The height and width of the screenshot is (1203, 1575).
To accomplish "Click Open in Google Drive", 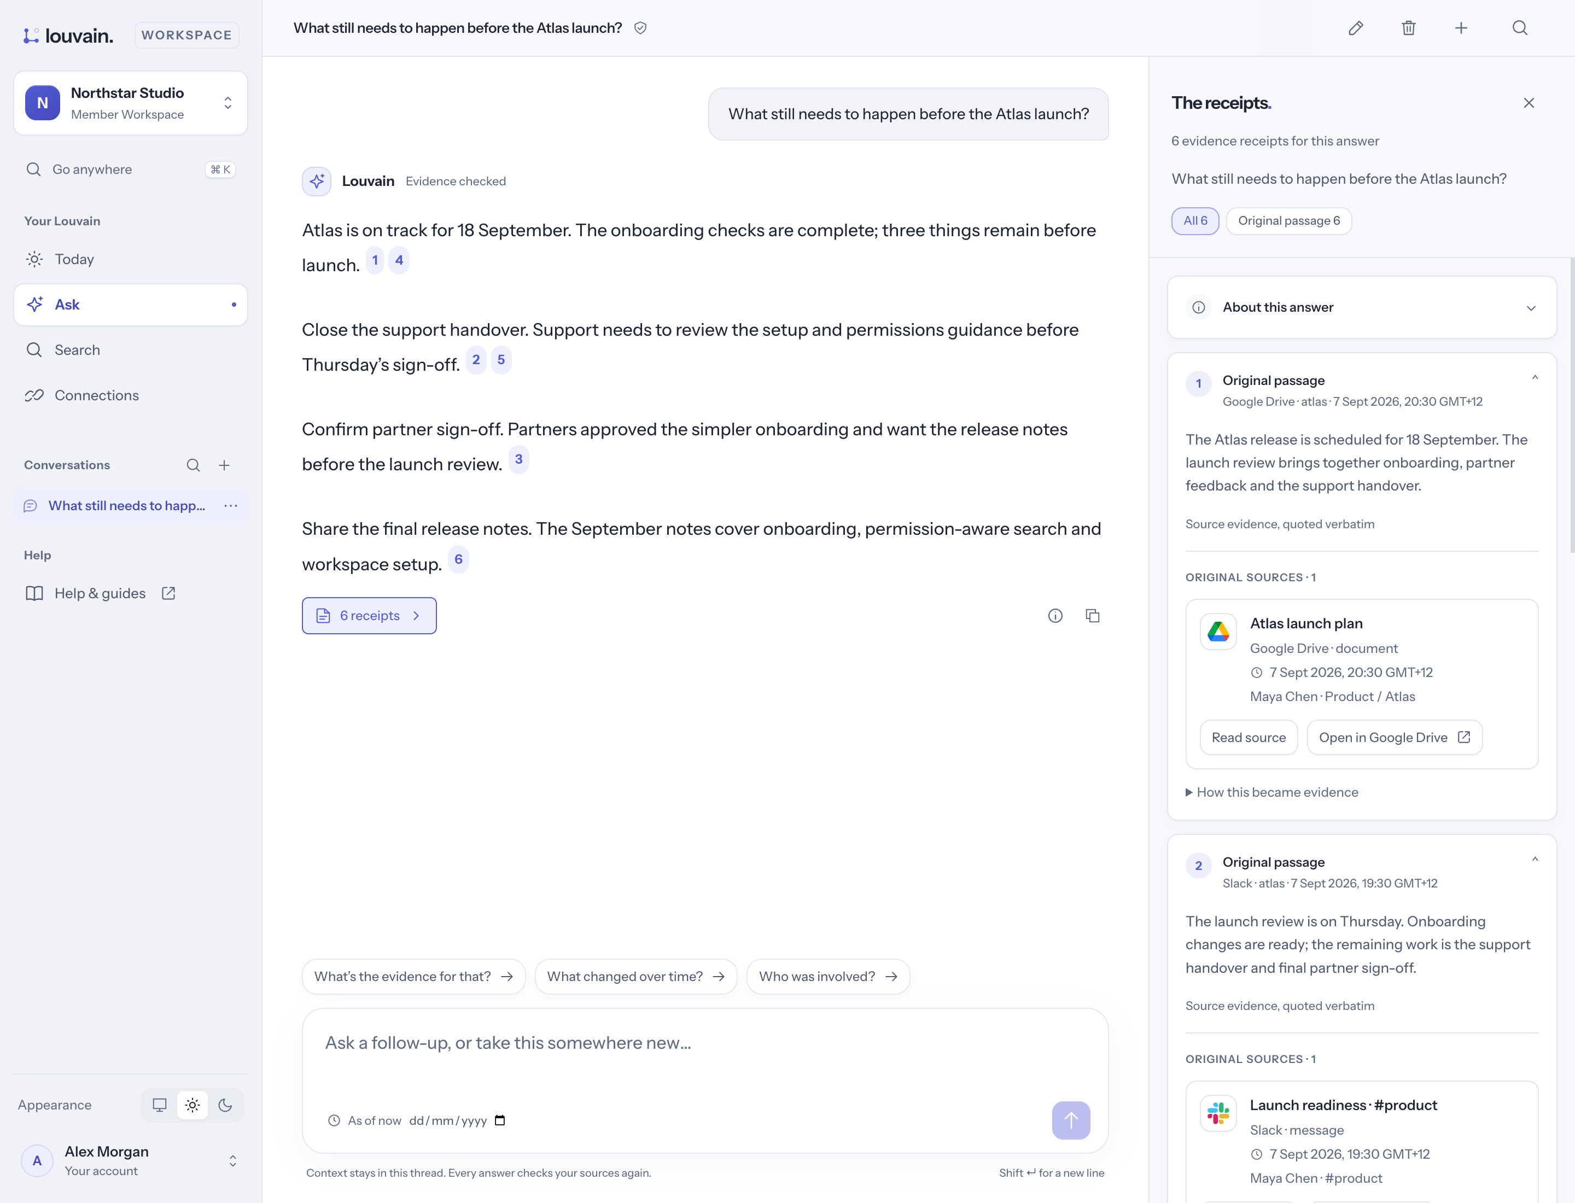I will 1394,738.
